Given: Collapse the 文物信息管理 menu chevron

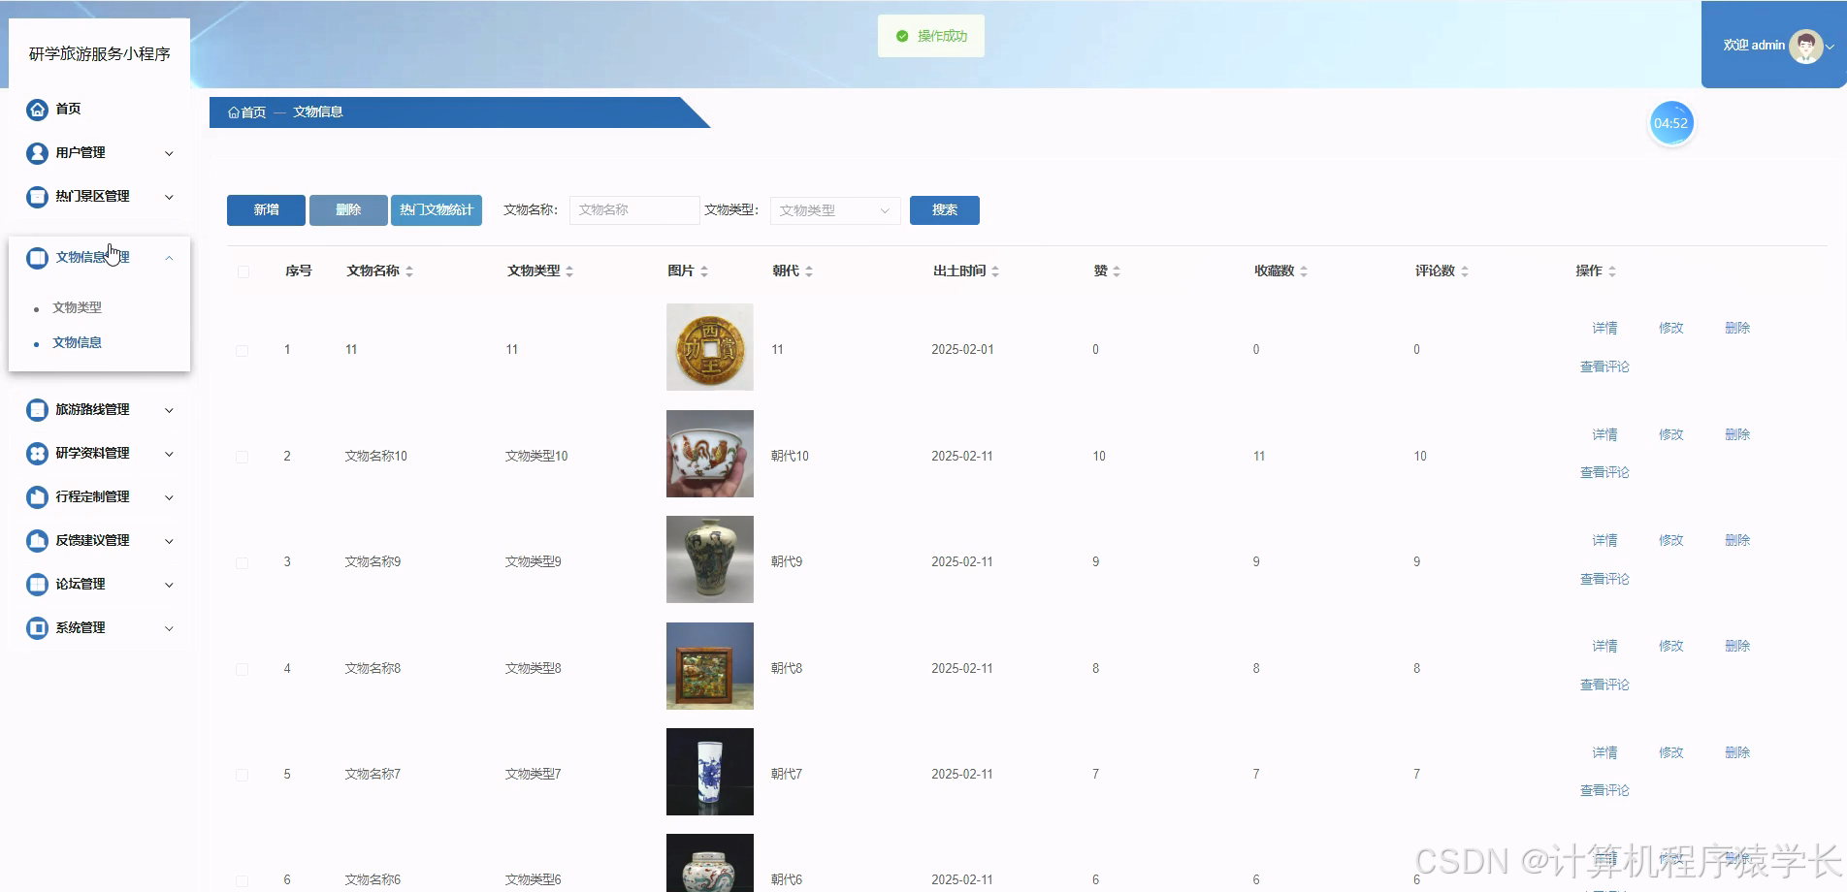Looking at the screenshot, I should click(169, 258).
